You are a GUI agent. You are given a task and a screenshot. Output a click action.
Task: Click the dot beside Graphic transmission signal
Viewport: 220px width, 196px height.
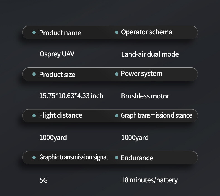tap(34, 158)
